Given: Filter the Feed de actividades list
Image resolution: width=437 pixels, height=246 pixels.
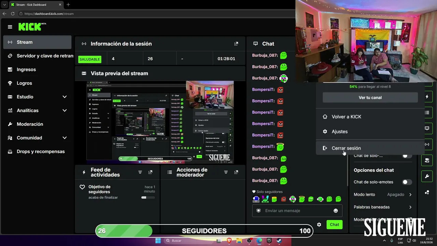Looking at the screenshot, I should tap(140, 172).
